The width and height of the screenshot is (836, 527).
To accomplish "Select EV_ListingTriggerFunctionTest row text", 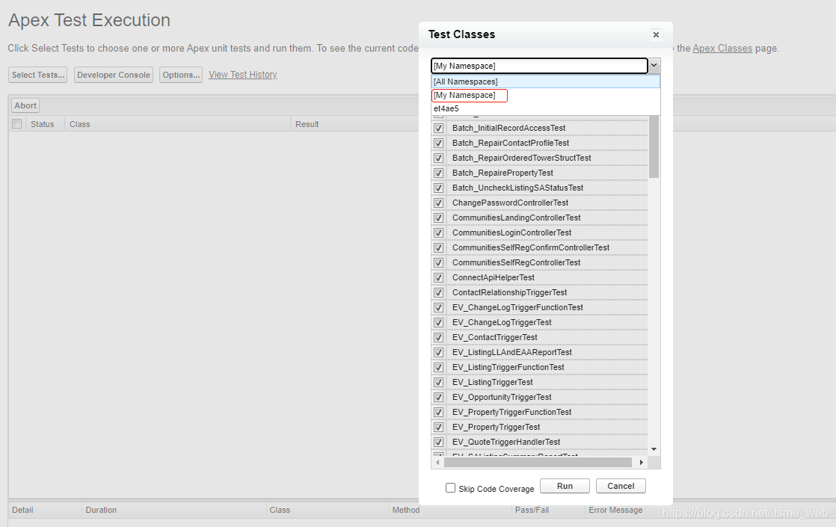I will point(508,367).
